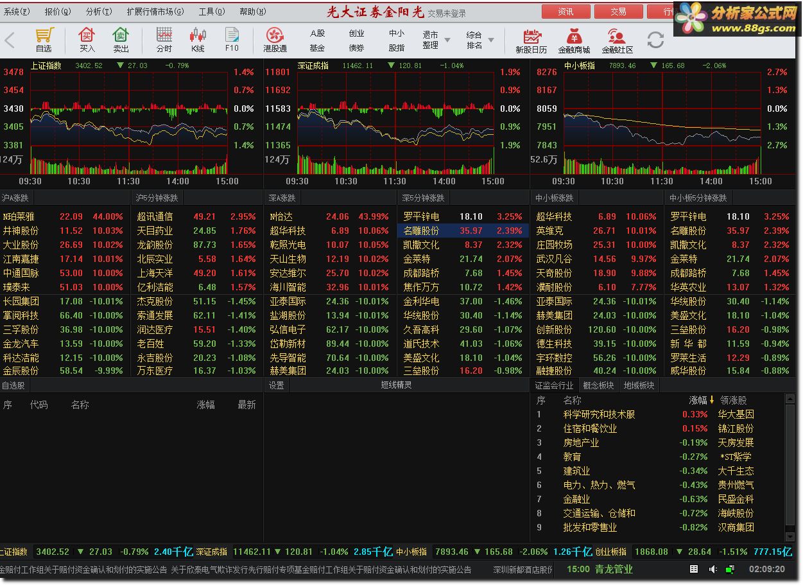Select the A股 toolbar item

click(317, 33)
